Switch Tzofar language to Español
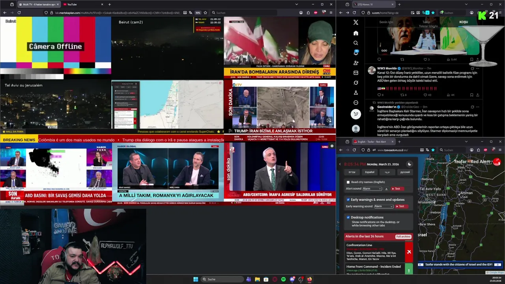 (370, 172)
